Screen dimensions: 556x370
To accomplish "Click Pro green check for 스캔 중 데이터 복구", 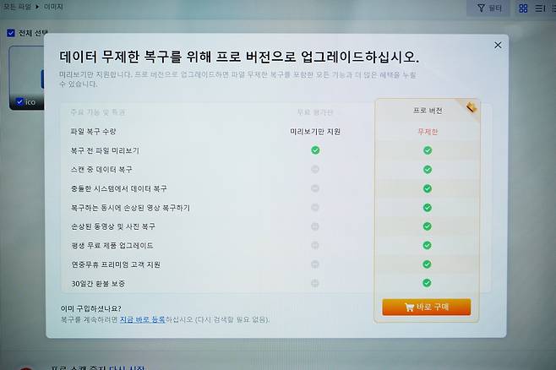I will pyautogui.click(x=428, y=169).
